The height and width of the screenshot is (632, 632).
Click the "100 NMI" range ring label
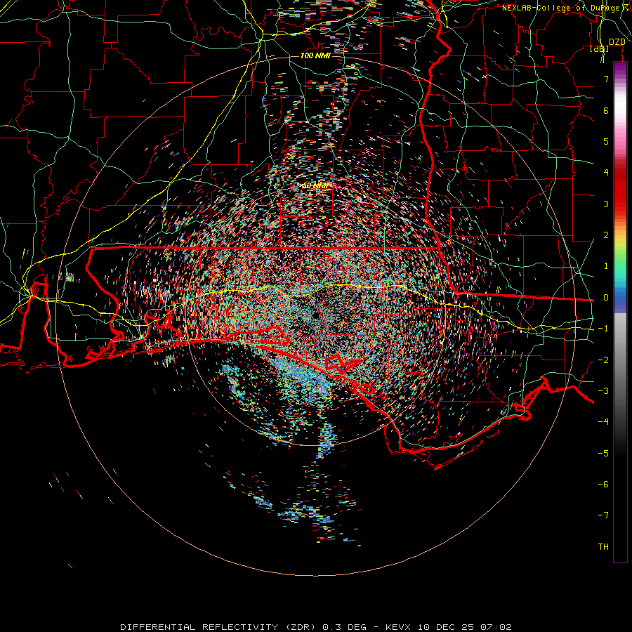click(315, 55)
